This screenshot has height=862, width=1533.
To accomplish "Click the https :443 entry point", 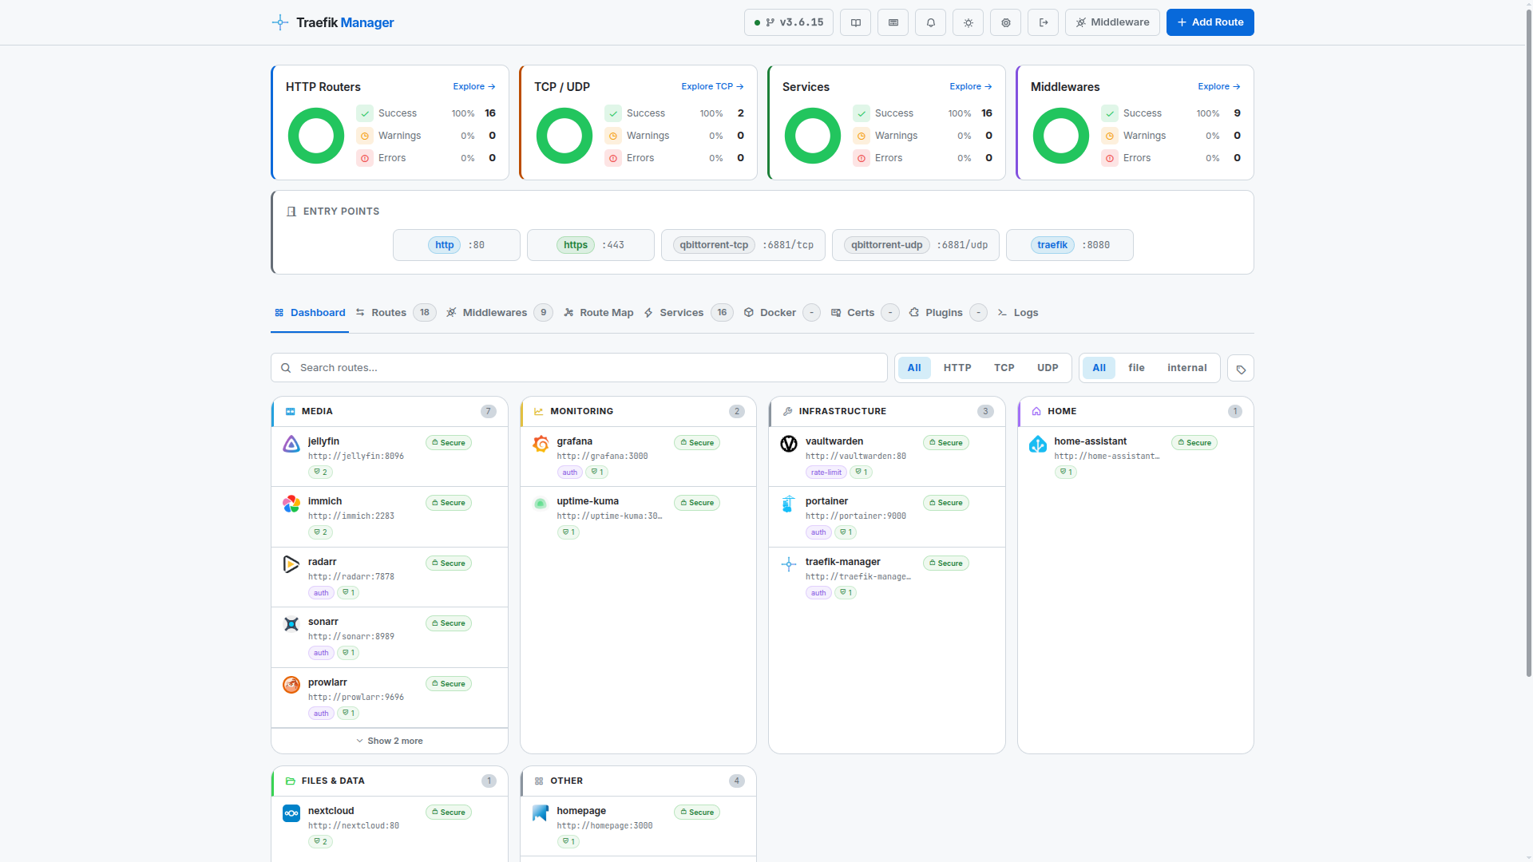I will point(591,245).
